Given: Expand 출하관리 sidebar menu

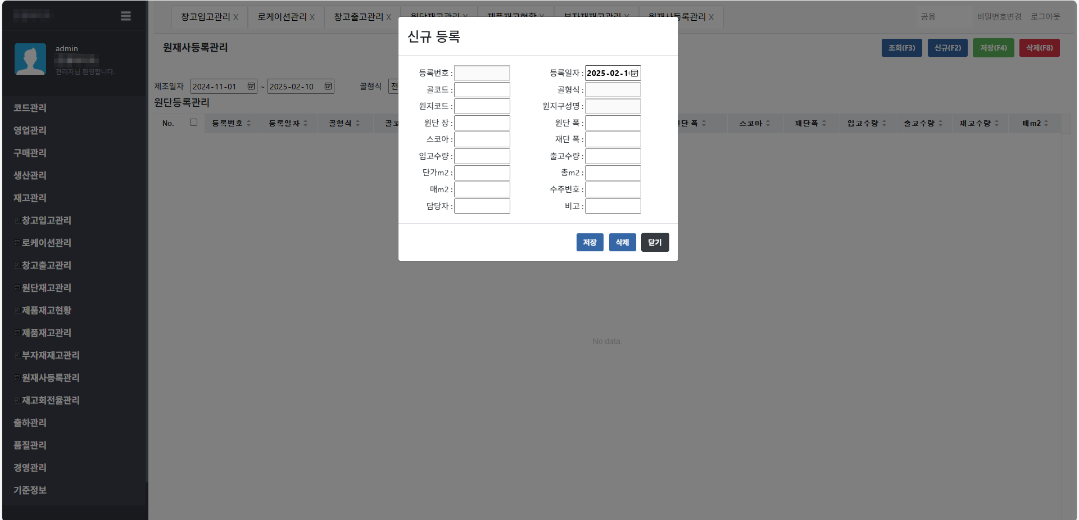Looking at the screenshot, I should (30, 423).
